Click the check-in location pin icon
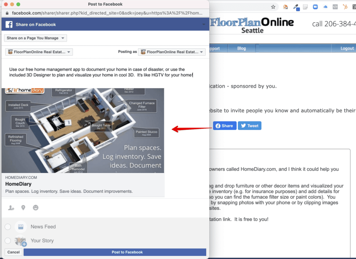 point(23,208)
